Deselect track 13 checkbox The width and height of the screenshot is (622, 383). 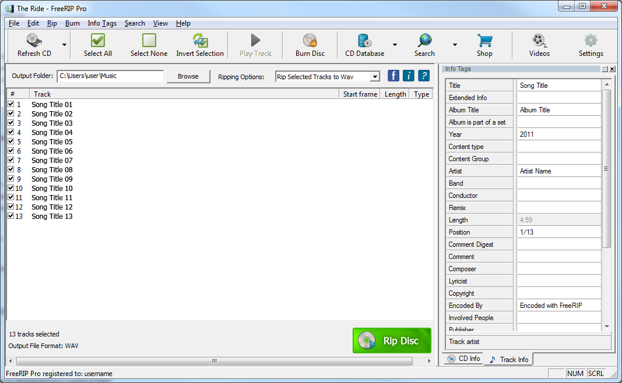coord(11,216)
